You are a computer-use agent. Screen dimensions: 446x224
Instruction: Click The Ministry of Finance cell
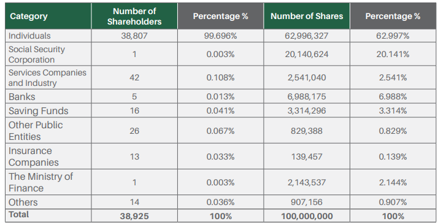point(48,182)
